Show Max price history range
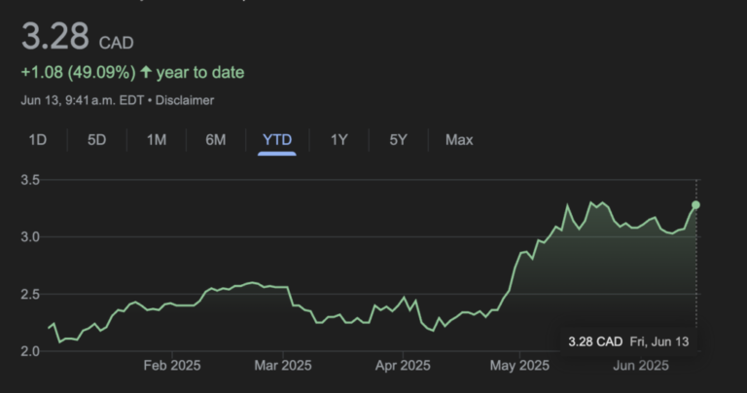Viewport: 747px width, 393px height. pyautogui.click(x=459, y=139)
